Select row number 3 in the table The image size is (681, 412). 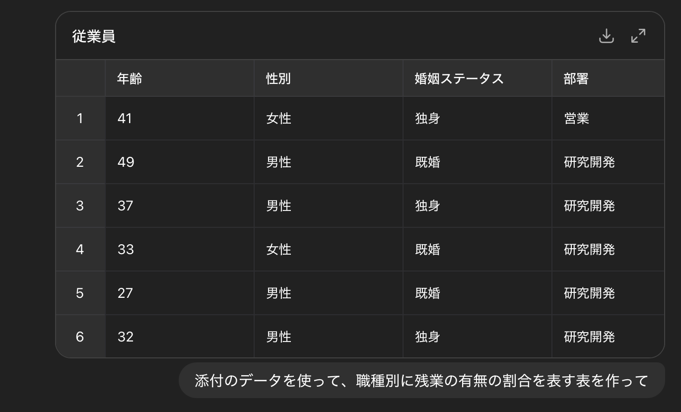coord(80,206)
